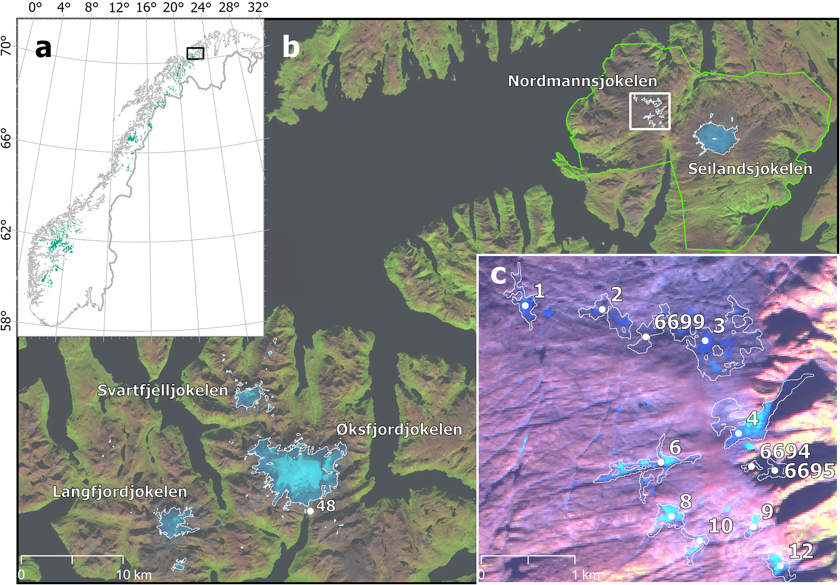Viewport: 840px width, 585px height.
Task: Click the 10 km scale bar
Action: pyautogui.click(x=72, y=557)
